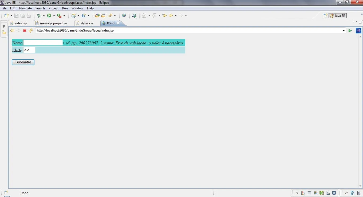Open the Web Browser globe icon
Viewport: 363px width, 197px height.
124,16
